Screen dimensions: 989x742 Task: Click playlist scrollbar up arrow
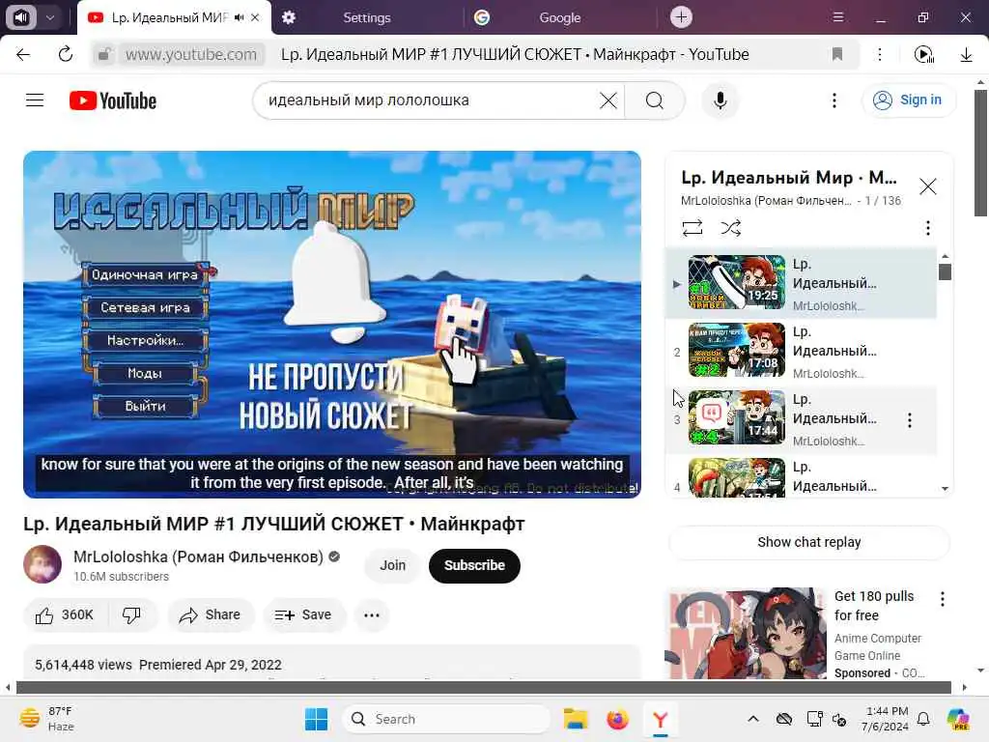[x=945, y=255]
